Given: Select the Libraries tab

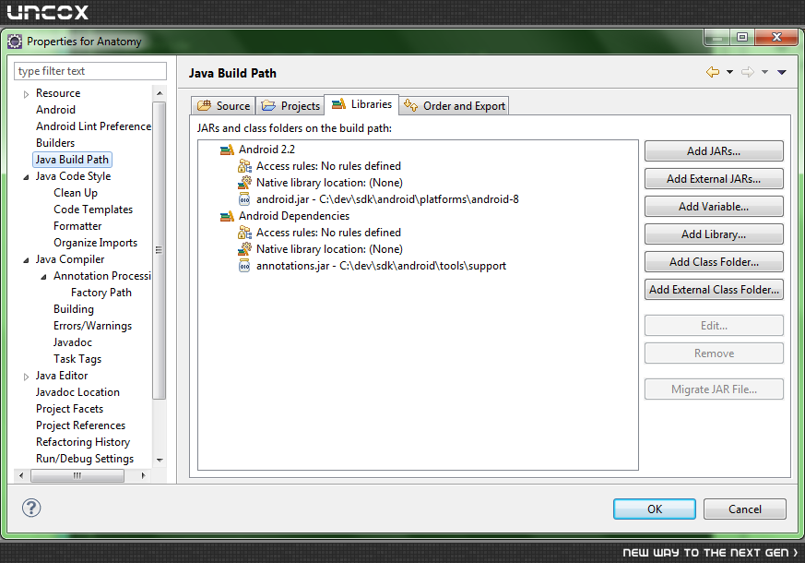Looking at the screenshot, I should tap(361, 104).
